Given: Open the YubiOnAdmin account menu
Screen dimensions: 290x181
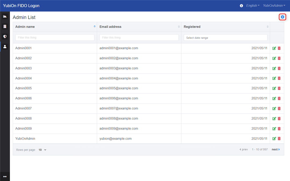Looking at the screenshot, I should coord(274,6).
